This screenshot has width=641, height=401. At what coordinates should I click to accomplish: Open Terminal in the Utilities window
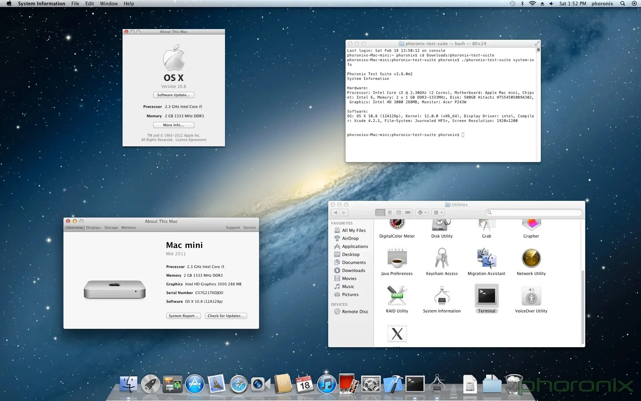tap(486, 296)
